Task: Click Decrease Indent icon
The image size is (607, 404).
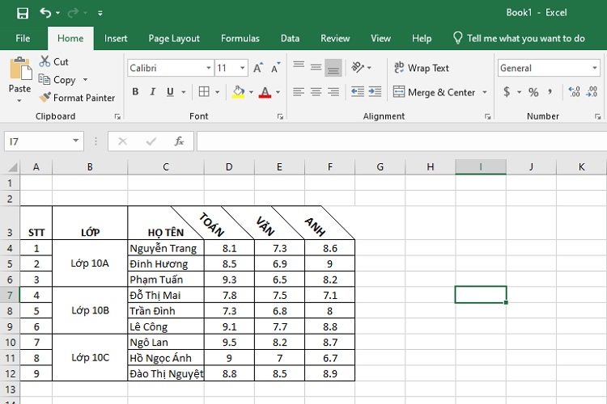Action: point(357,91)
